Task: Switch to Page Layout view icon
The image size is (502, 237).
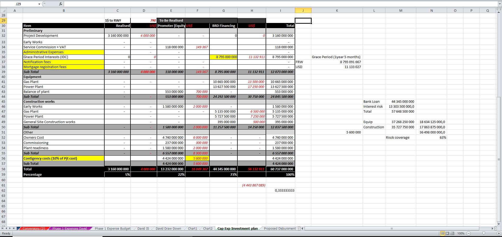Action: (x=447, y=234)
